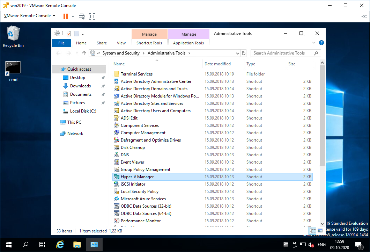Open the Home ribbon tab
The height and width of the screenshot is (252, 370).
81,43
